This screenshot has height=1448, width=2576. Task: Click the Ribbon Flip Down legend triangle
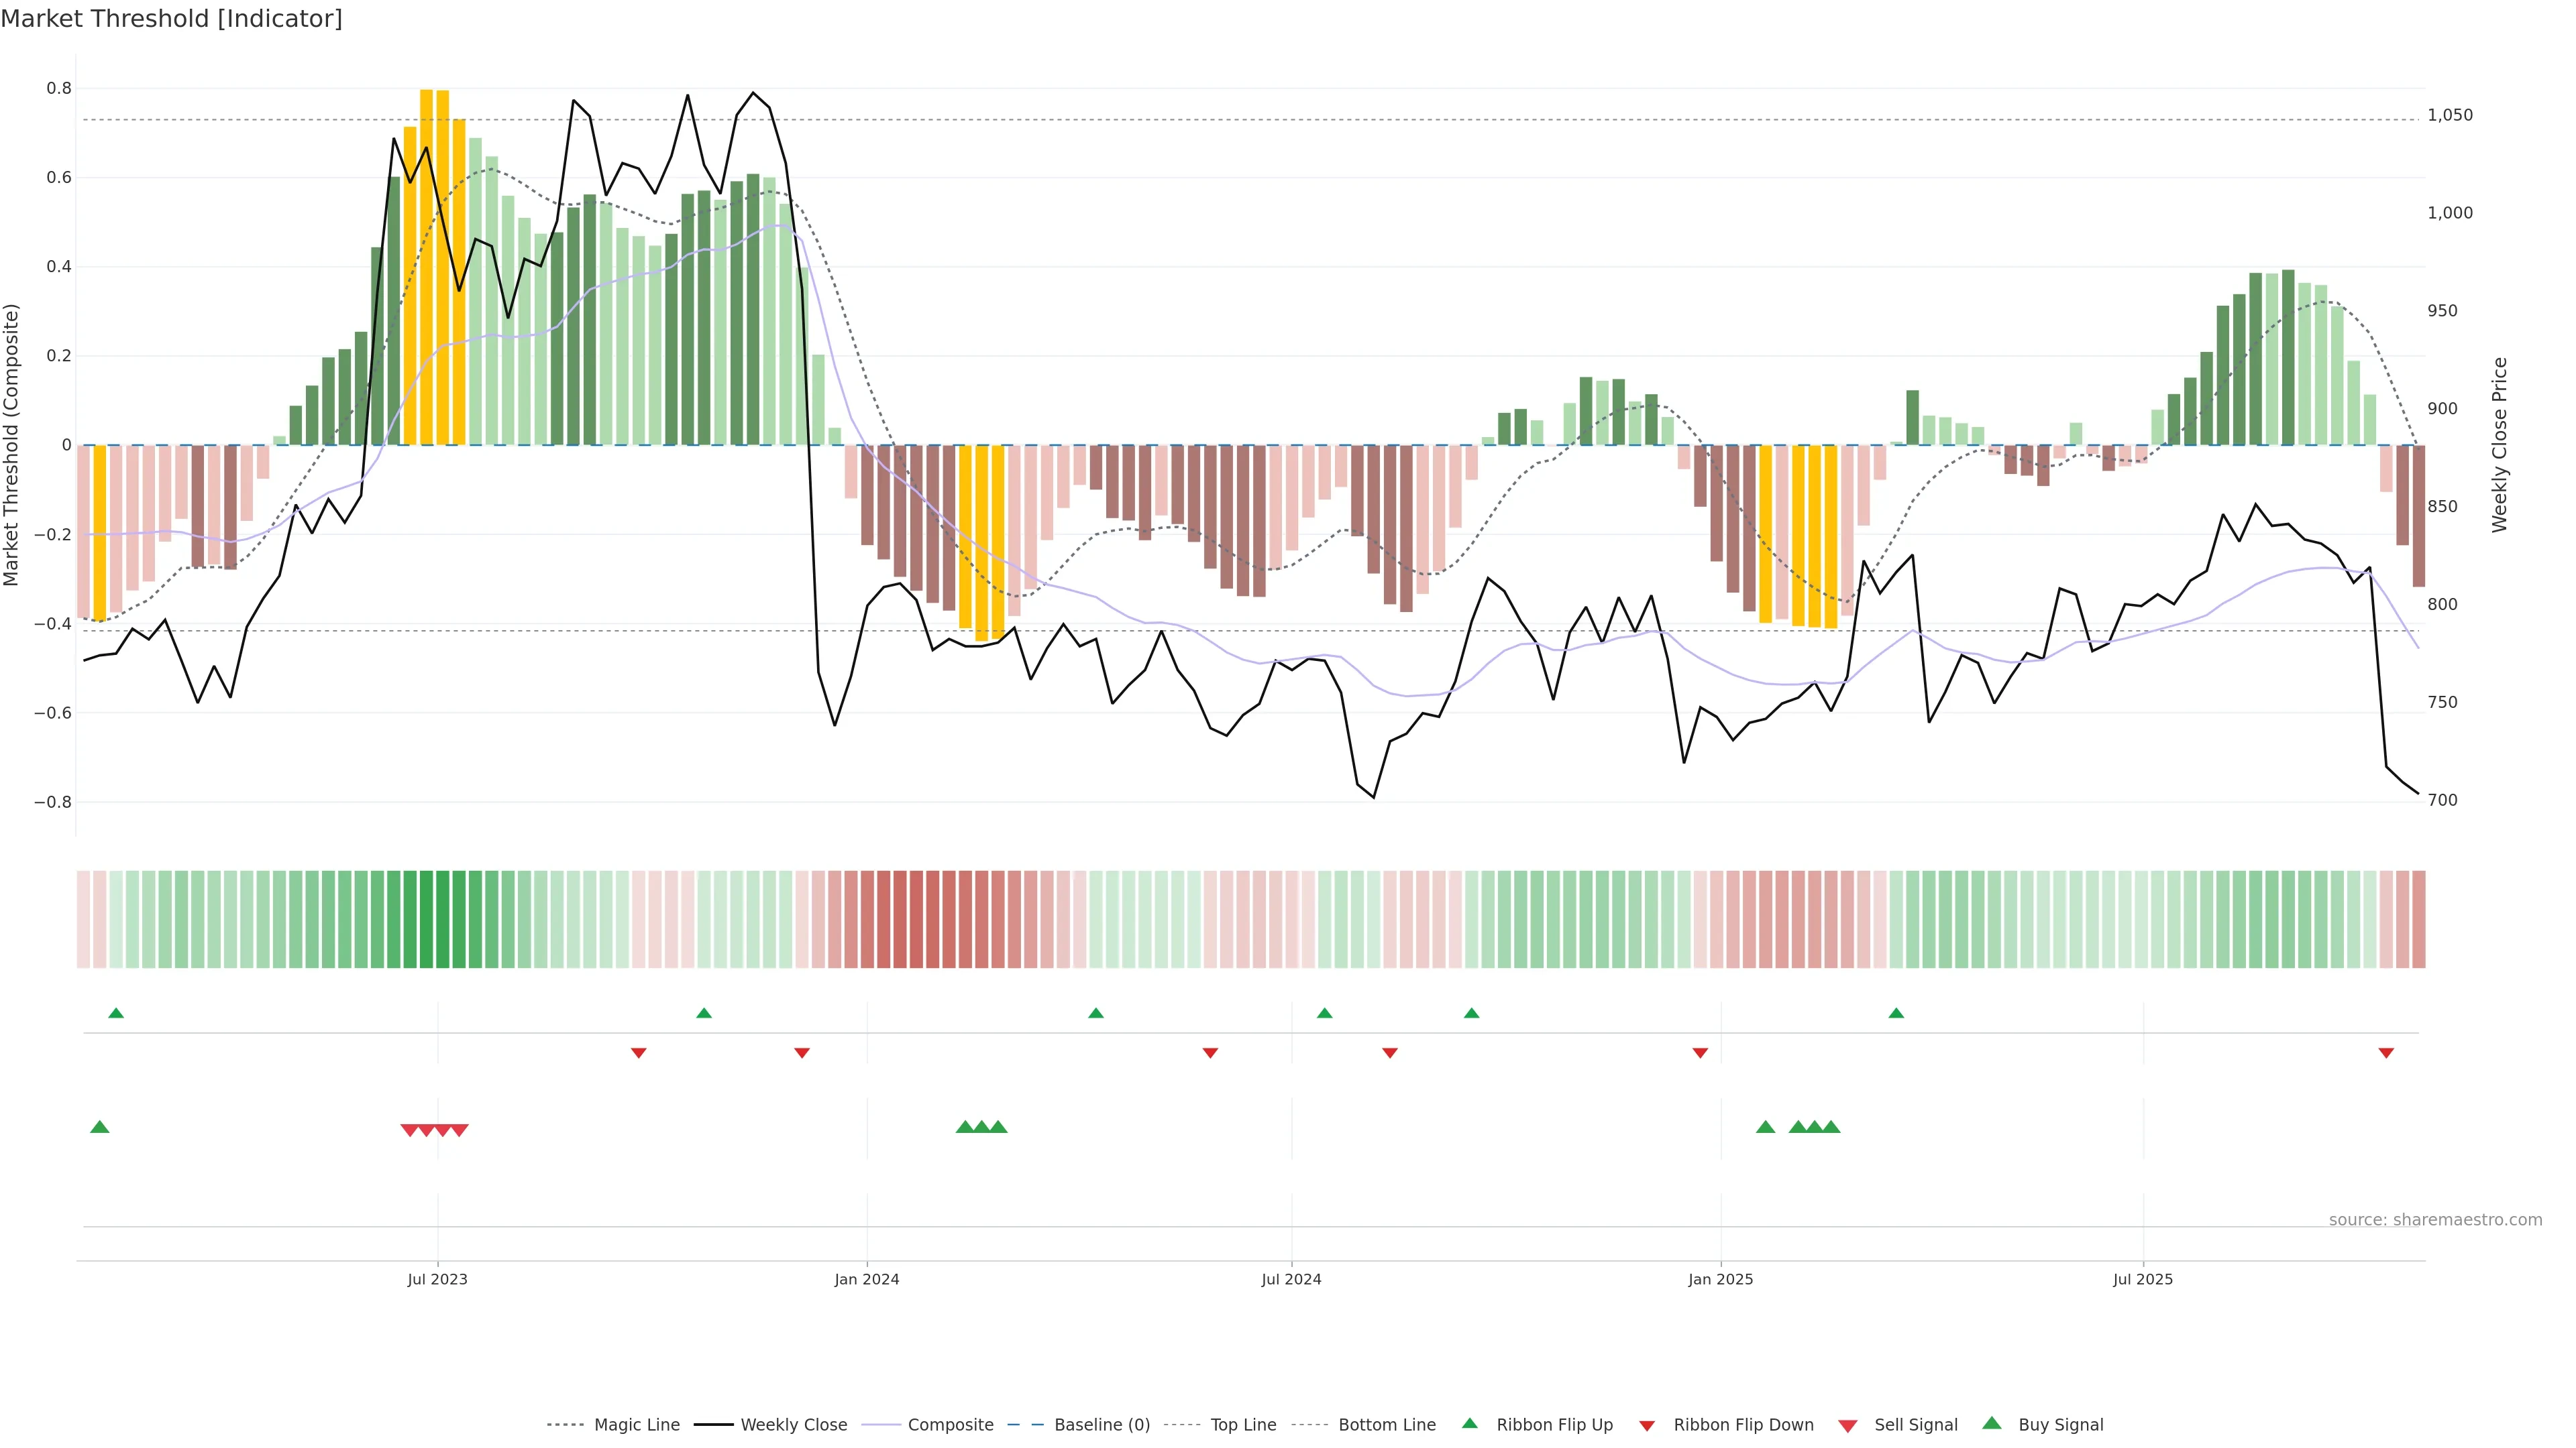(1647, 1426)
